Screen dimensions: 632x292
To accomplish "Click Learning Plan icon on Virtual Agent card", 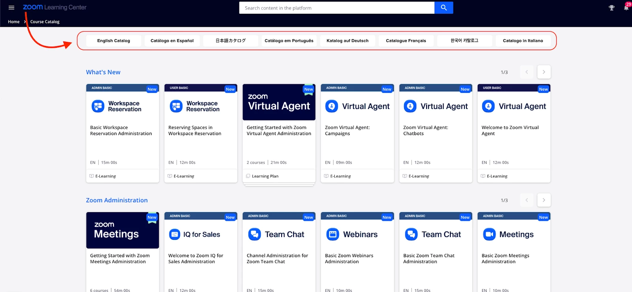I will click(248, 176).
